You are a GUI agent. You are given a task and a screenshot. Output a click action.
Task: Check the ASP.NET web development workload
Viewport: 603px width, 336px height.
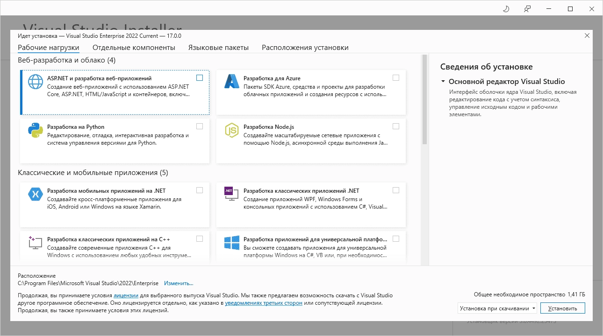coord(200,78)
